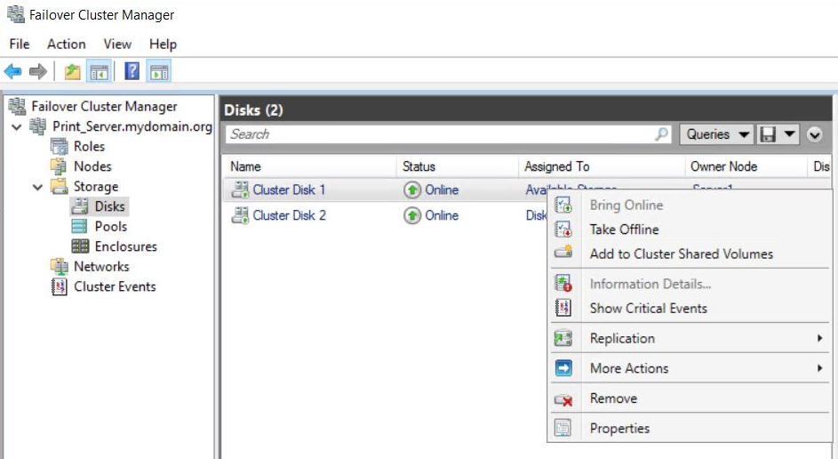The height and width of the screenshot is (459, 838).
Task: Open the Queries dropdown
Action: 716,134
